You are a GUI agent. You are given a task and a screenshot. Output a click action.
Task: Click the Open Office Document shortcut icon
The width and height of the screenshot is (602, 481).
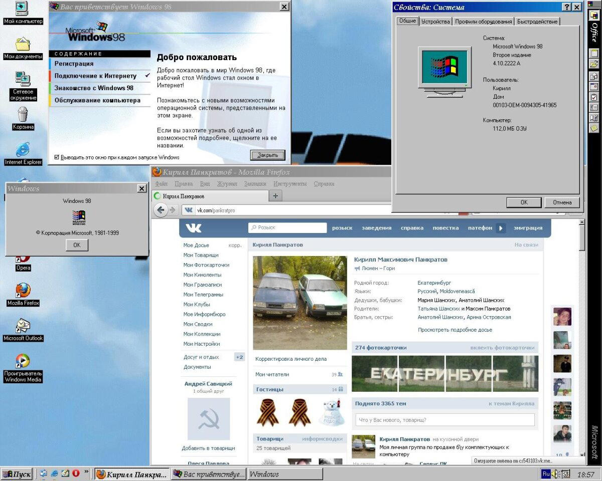click(x=594, y=64)
